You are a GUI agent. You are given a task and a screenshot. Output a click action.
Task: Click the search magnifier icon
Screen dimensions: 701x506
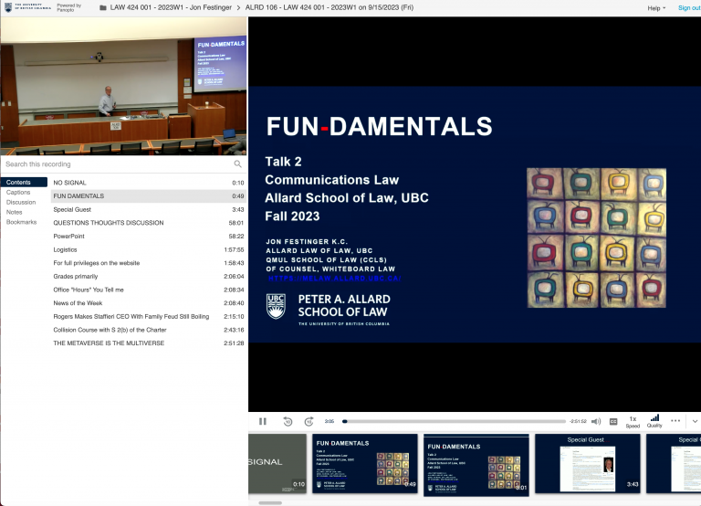(x=238, y=164)
